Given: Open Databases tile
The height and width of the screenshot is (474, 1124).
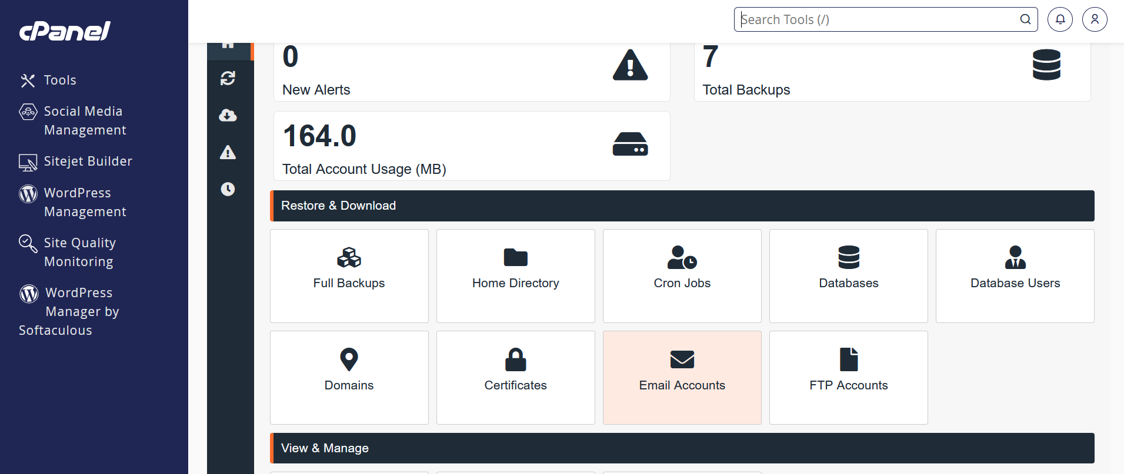Looking at the screenshot, I should [x=849, y=276].
